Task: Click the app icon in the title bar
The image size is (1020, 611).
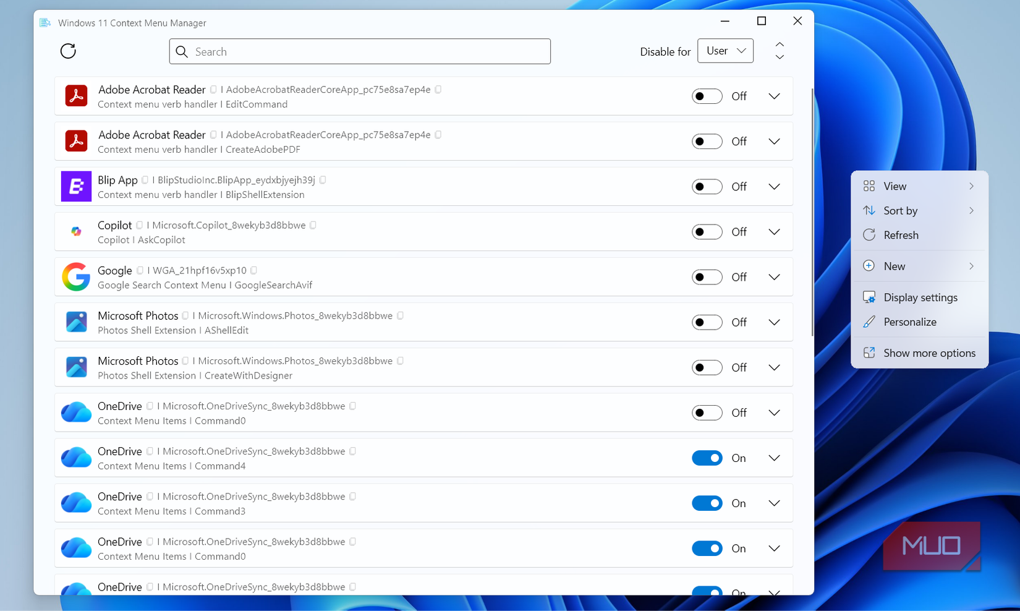Action: 45,23
